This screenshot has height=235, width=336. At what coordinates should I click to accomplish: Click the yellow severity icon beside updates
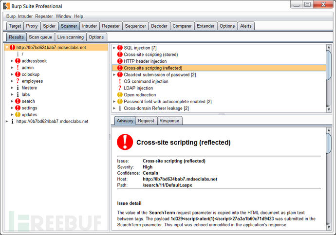click(x=18, y=114)
